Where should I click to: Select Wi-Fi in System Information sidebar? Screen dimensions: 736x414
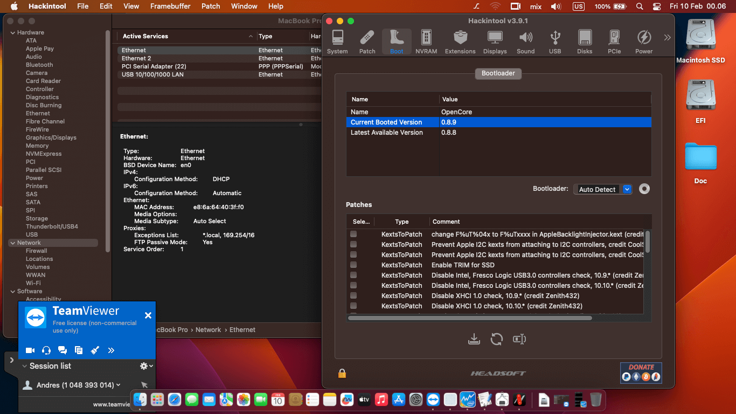tap(33, 283)
